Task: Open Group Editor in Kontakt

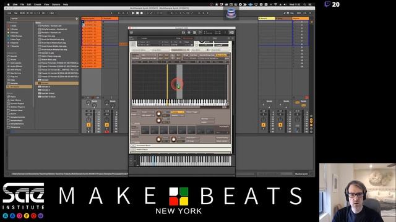Action: [161, 50]
